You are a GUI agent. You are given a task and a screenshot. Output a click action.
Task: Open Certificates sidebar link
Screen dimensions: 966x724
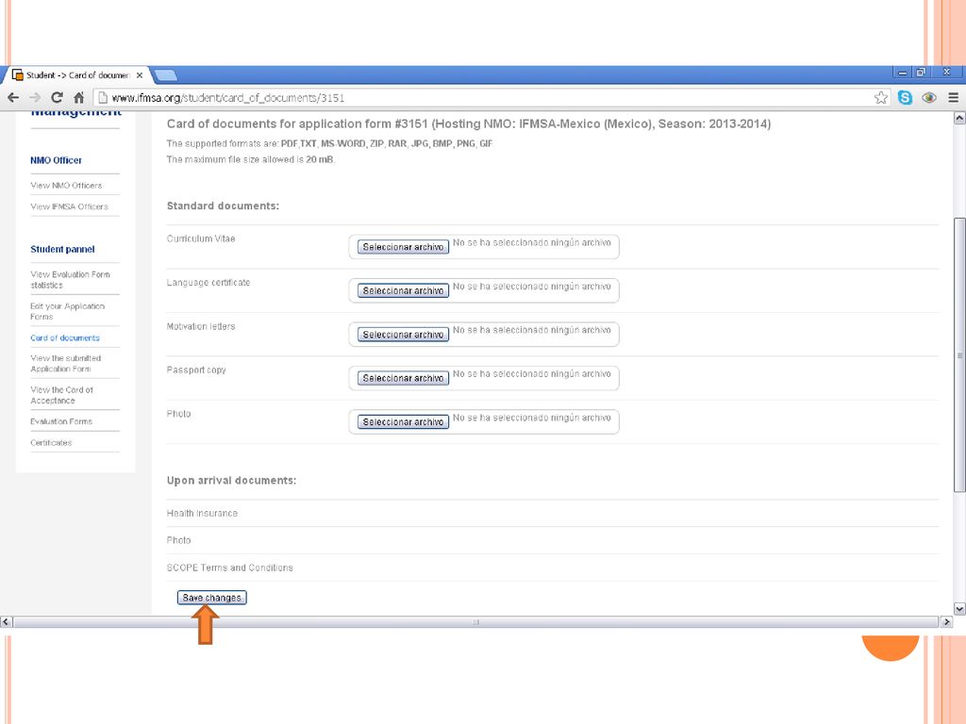51,443
